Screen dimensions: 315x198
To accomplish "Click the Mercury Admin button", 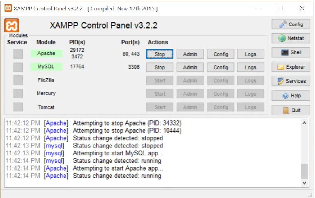I will click(190, 94).
